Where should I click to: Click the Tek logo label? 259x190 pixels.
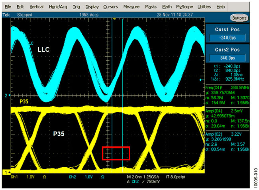click(x=6, y=15)
